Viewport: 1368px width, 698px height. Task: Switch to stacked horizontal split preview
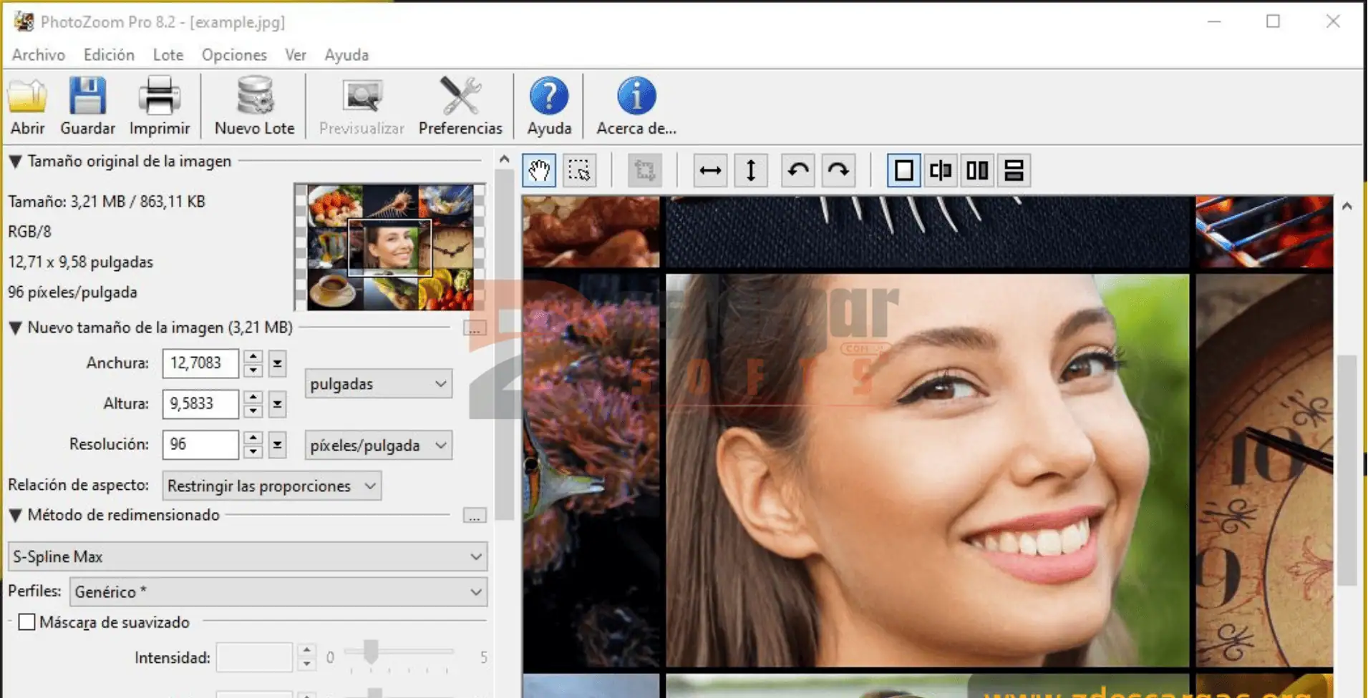coord(1014,170)
